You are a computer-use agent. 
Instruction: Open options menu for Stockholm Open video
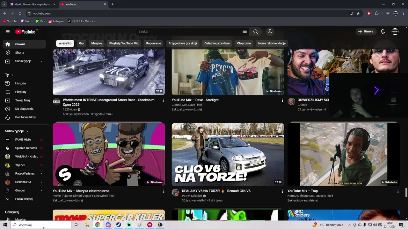click(163, 100)
